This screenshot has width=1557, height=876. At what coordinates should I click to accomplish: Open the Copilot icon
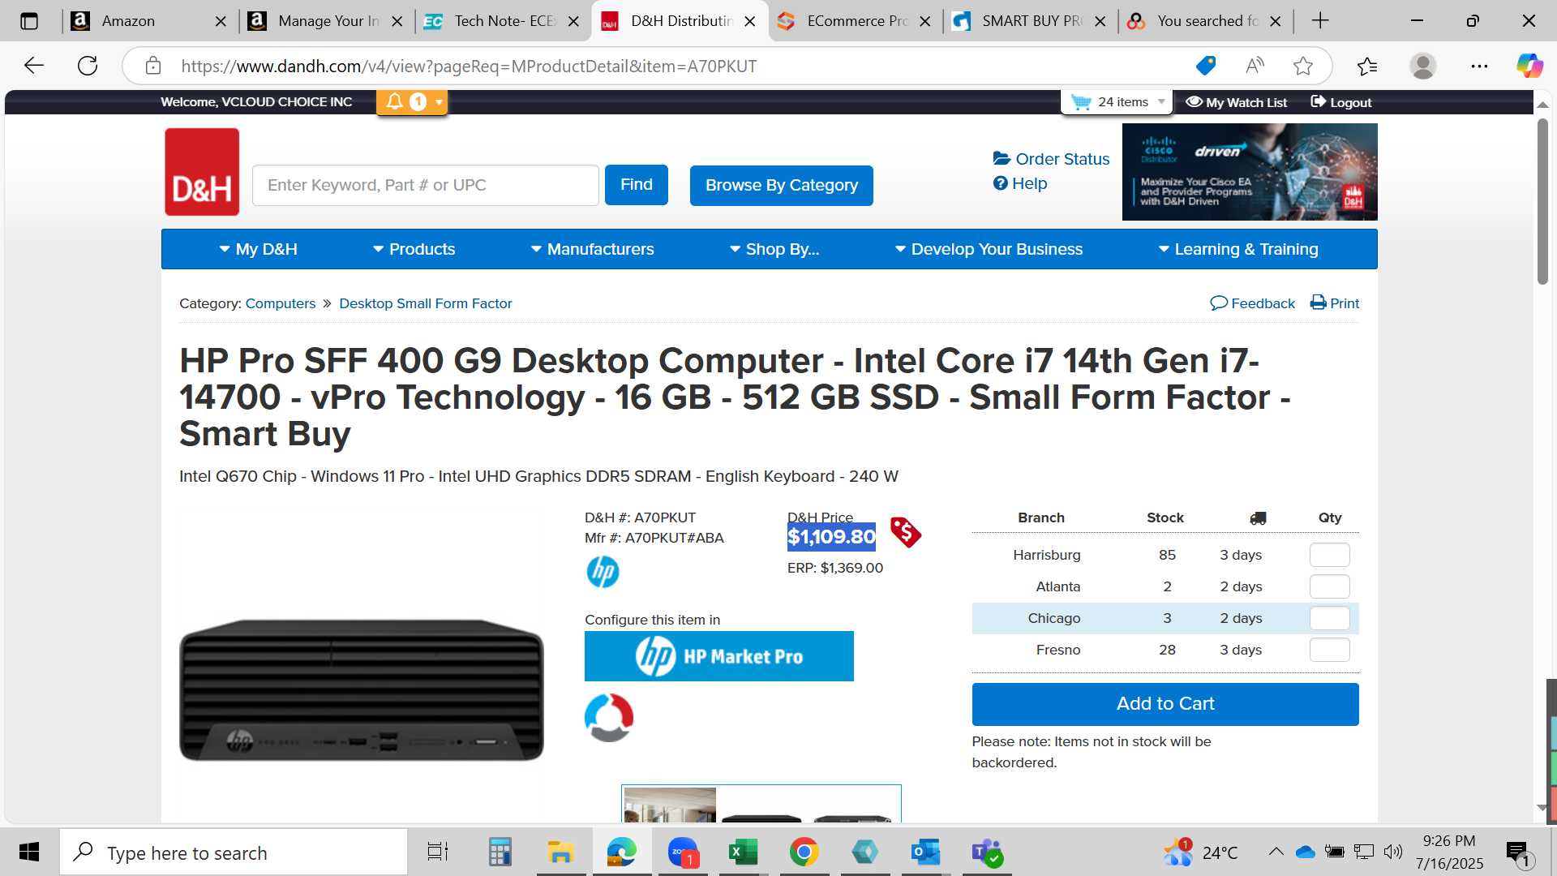click(x=1529, y=66)
